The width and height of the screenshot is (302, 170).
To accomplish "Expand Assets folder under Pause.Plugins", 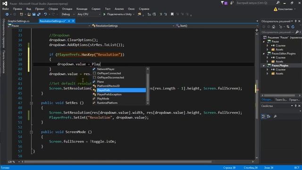I will point(268,74).
